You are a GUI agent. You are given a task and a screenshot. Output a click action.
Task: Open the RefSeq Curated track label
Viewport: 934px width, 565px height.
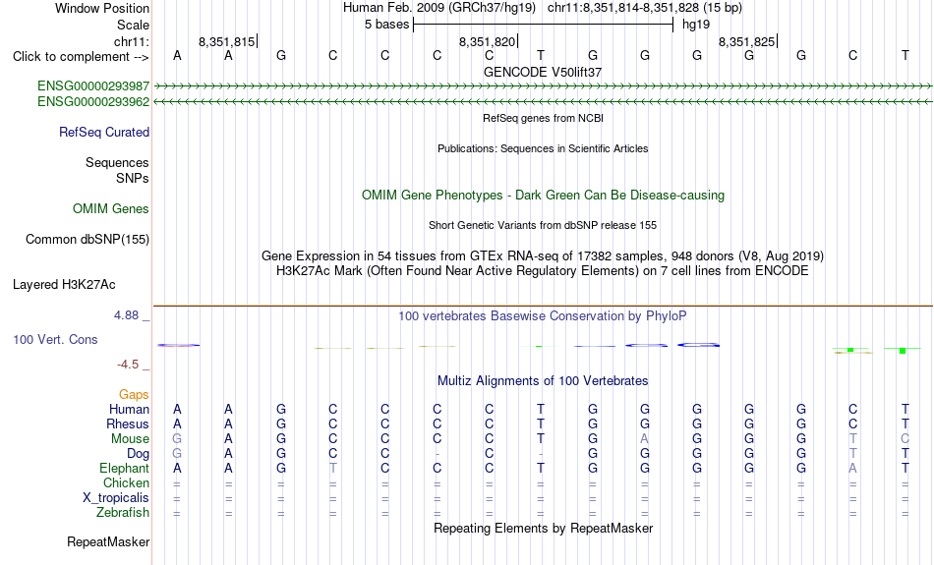click(x=104, y=133)
